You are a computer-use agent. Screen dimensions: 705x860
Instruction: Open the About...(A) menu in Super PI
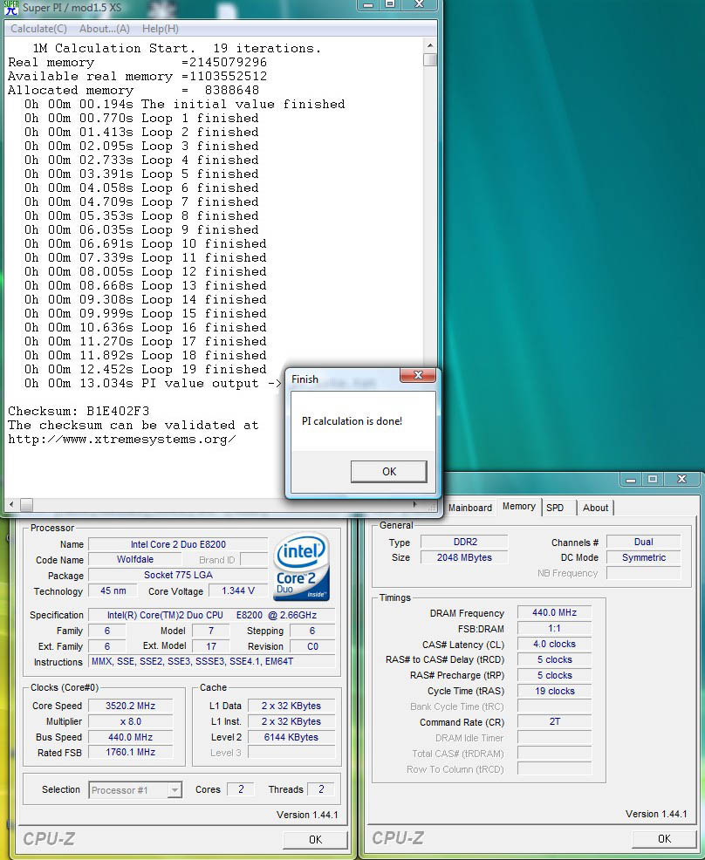coord(104,29)
